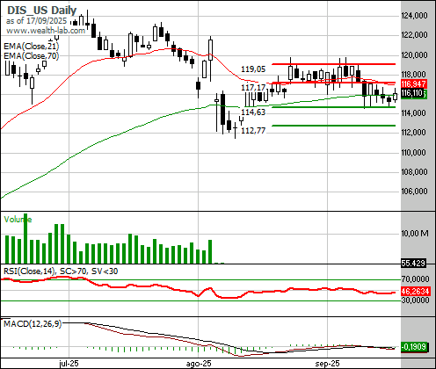The image size is (436, 369).
Task: Click the 70,0000 RSI overbought label
Action: (x=415, y=279)
